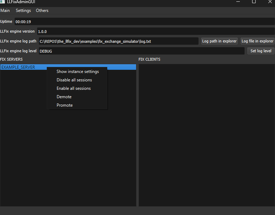Apply with the Set log level button
Screen dimensions: 275x215
(x=261, y=51)
